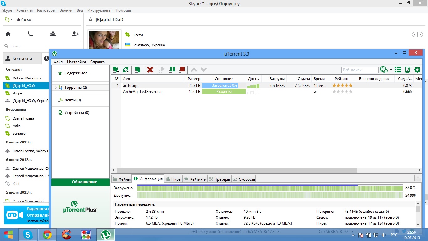Switch to the Информация tab
The image size is (428, 241).
point(148,179)
